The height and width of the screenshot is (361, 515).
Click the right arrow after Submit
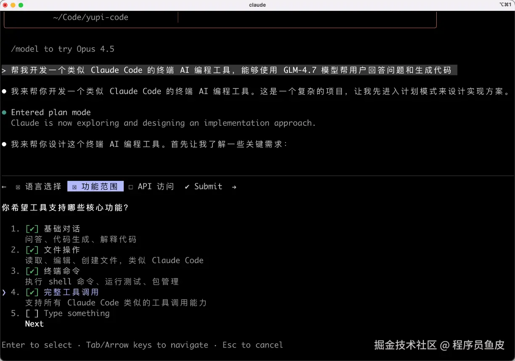coord(234,187)
